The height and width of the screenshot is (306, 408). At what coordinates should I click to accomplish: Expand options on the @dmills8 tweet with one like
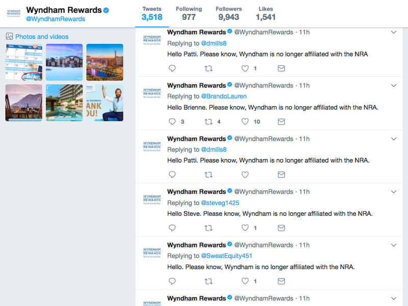(394, 32)
